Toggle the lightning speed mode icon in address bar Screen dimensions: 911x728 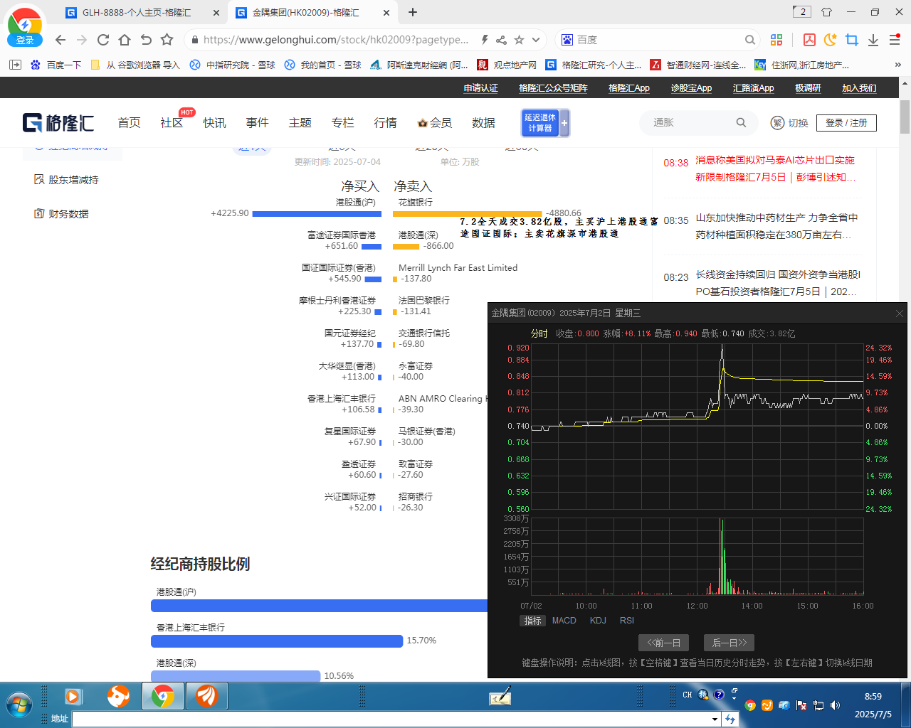tap(485, 40)
